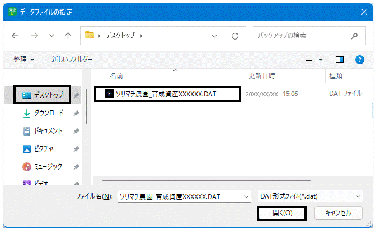Select デスクトップ in the sidebar
Screen dimensions: 376x232
coord(43,95)
